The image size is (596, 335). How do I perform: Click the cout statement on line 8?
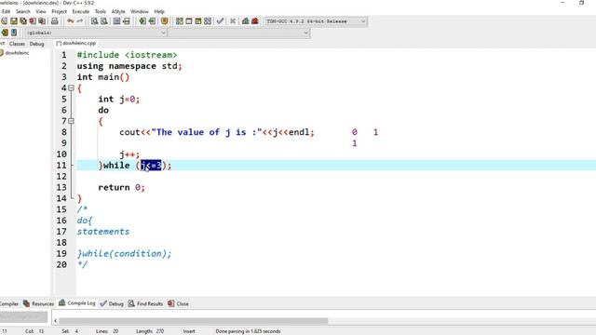tap(217, 132)
